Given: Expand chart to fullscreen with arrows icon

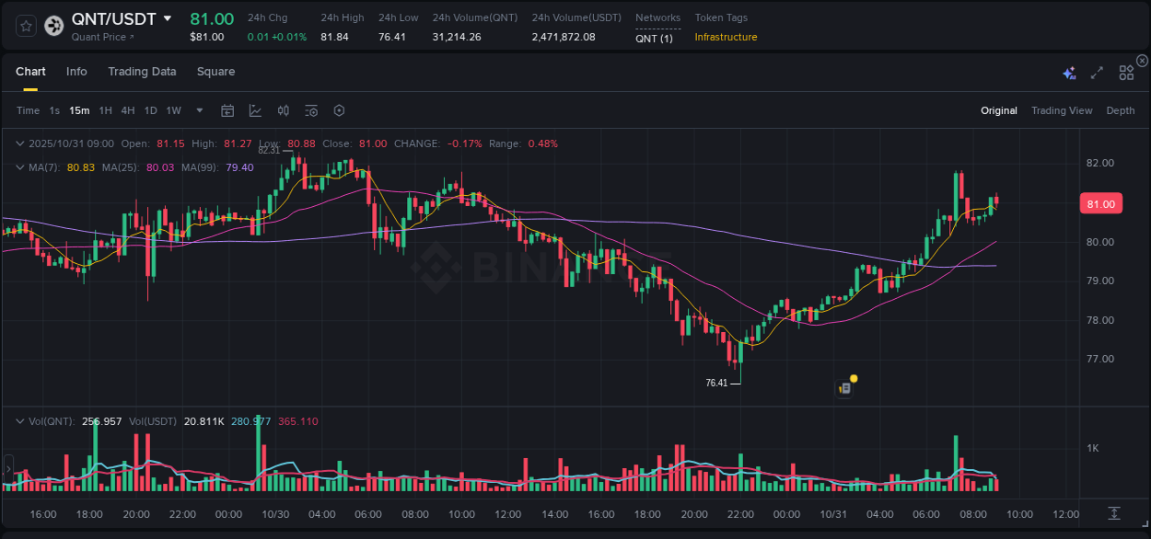Looking at the screenshot, I should coord(1096,72).
